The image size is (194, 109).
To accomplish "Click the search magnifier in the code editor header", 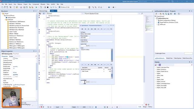I will [142, 13].
